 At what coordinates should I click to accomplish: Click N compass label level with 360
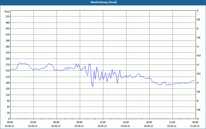[198, 47]
